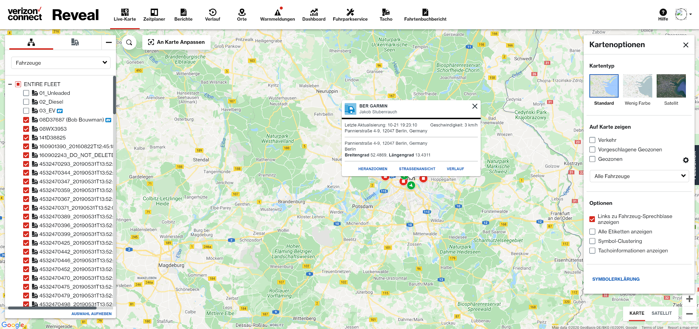The width and height of the screenshot is (699, 329).
Task: Switch map to KARTE tab
Action: [637, 313]
